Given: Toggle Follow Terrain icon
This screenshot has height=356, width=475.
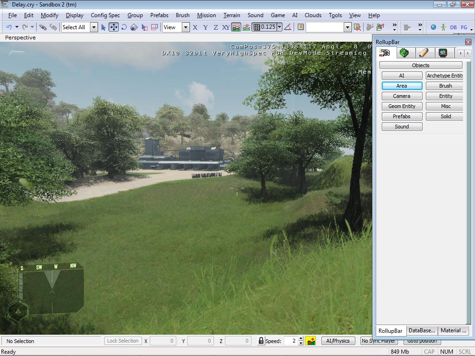Looking at the screenshot, I should 236,27.
